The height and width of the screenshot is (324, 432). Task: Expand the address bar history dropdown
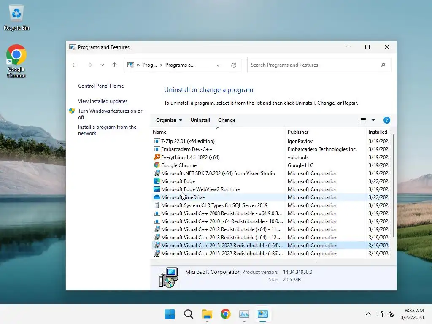(x=218, y=65)
